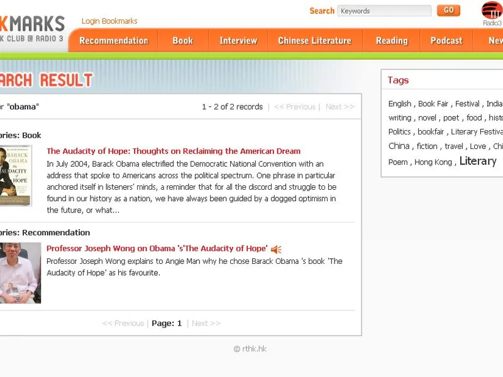Select the writing tag
This screenshot has height=377, width=503.
[x=400, y=118]
